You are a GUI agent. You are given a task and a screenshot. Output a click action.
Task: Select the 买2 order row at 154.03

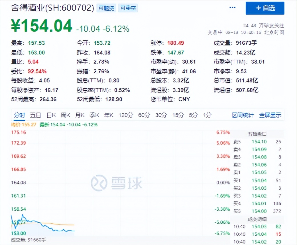pos(257,188)
